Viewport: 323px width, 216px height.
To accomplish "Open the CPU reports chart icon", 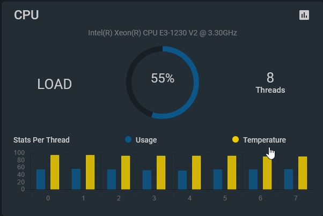I will [x=304, y=15].
